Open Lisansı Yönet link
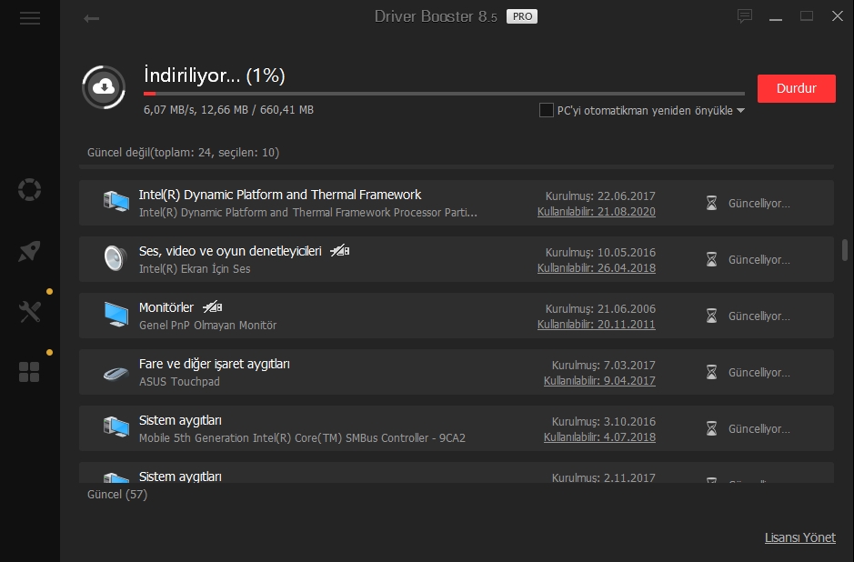This screenshot has height=562, width=854. (x=800, y=537)
